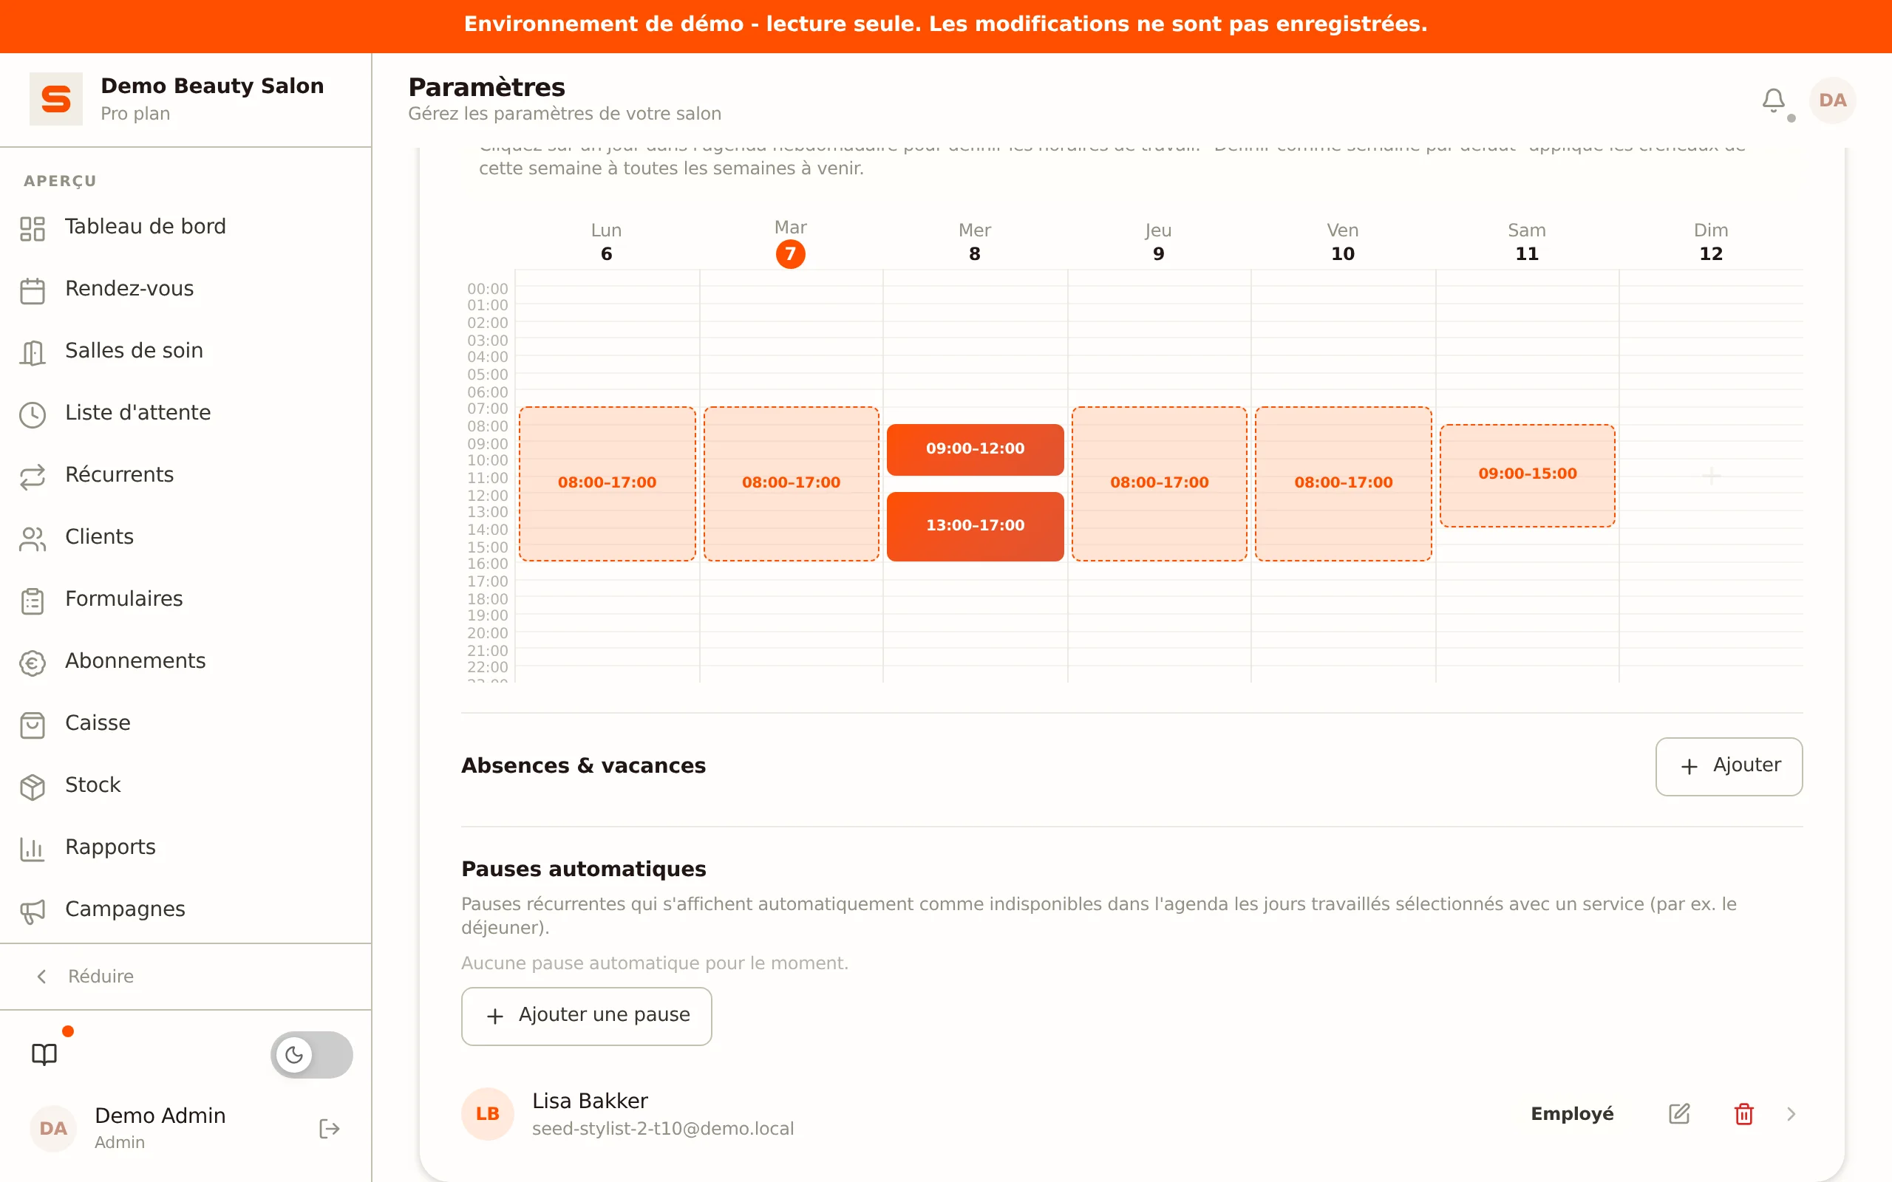Edit Lisa Bakker with the pencil icon
Image resolution: width=1892 pixels, height=1182 pixels.
click(1678, 1113)
